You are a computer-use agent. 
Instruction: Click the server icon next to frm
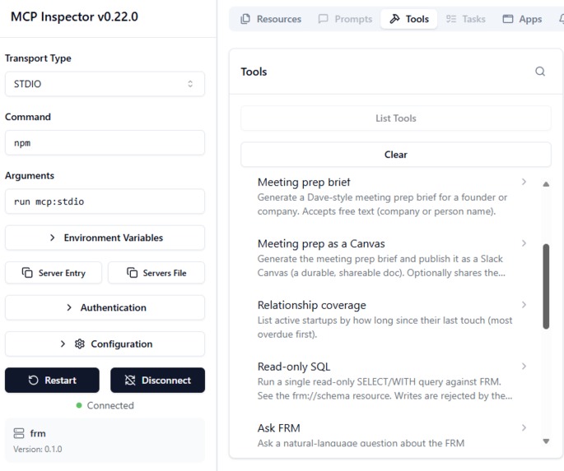(x=19, y=433)
